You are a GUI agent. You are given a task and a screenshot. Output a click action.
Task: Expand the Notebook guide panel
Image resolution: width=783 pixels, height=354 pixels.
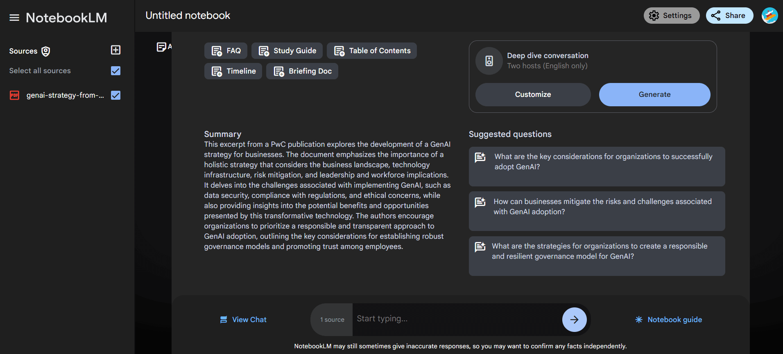[668, 320]
